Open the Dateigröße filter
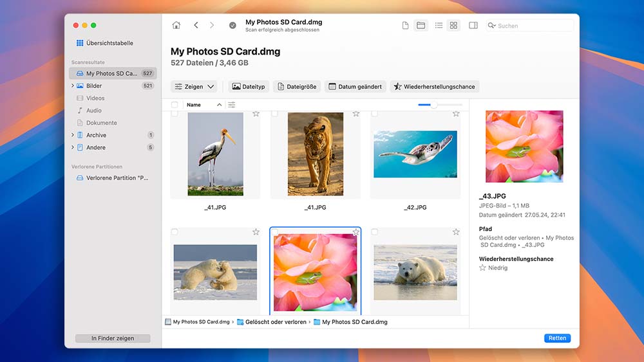The height and width of the screenshot is (362, 644). [296, 87]
